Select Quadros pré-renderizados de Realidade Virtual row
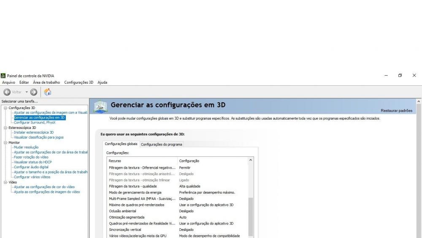 click(x=177, y=224)
